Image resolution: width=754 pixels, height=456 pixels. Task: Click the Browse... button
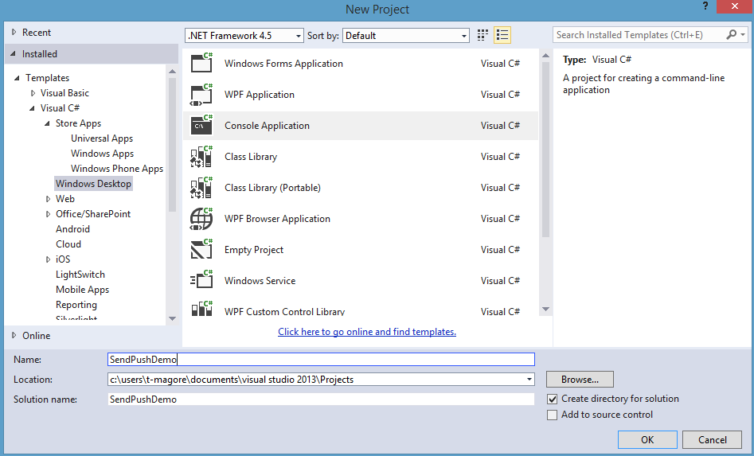pos(580,379)
